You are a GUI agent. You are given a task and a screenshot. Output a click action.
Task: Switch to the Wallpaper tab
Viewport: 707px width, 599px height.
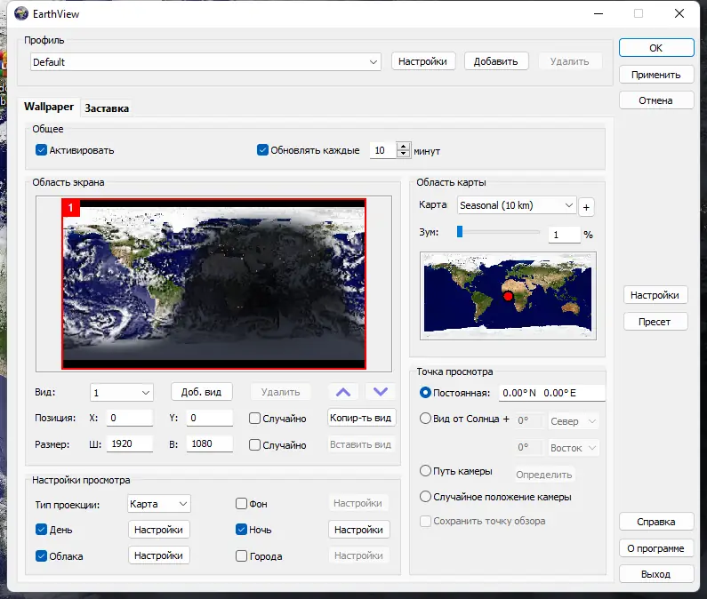(x=49, y=107)
